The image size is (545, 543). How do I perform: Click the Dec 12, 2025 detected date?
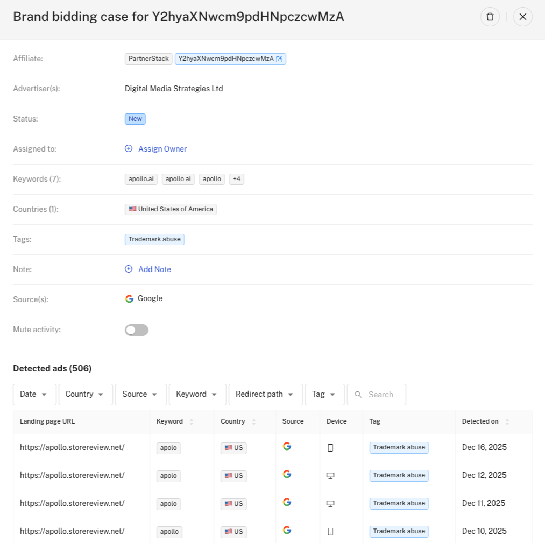click(x=484, y=475)
